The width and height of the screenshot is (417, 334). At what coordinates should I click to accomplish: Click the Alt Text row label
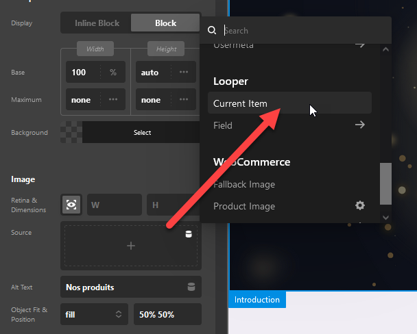21,287
